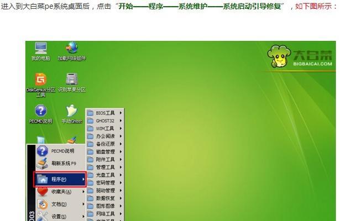This screenshot has height=221, width=340.
Task: Open the 图形图像 submenu folder
Action: [x=105, y=206]
